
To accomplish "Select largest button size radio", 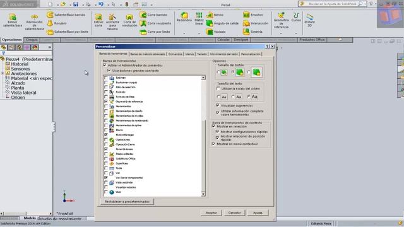I will pos(249,73).
